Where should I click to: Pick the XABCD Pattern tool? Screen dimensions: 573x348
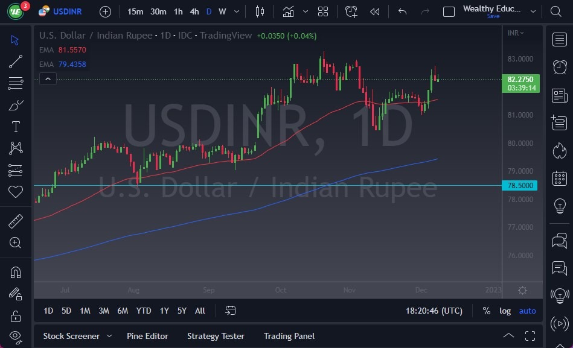coord(15,148)
